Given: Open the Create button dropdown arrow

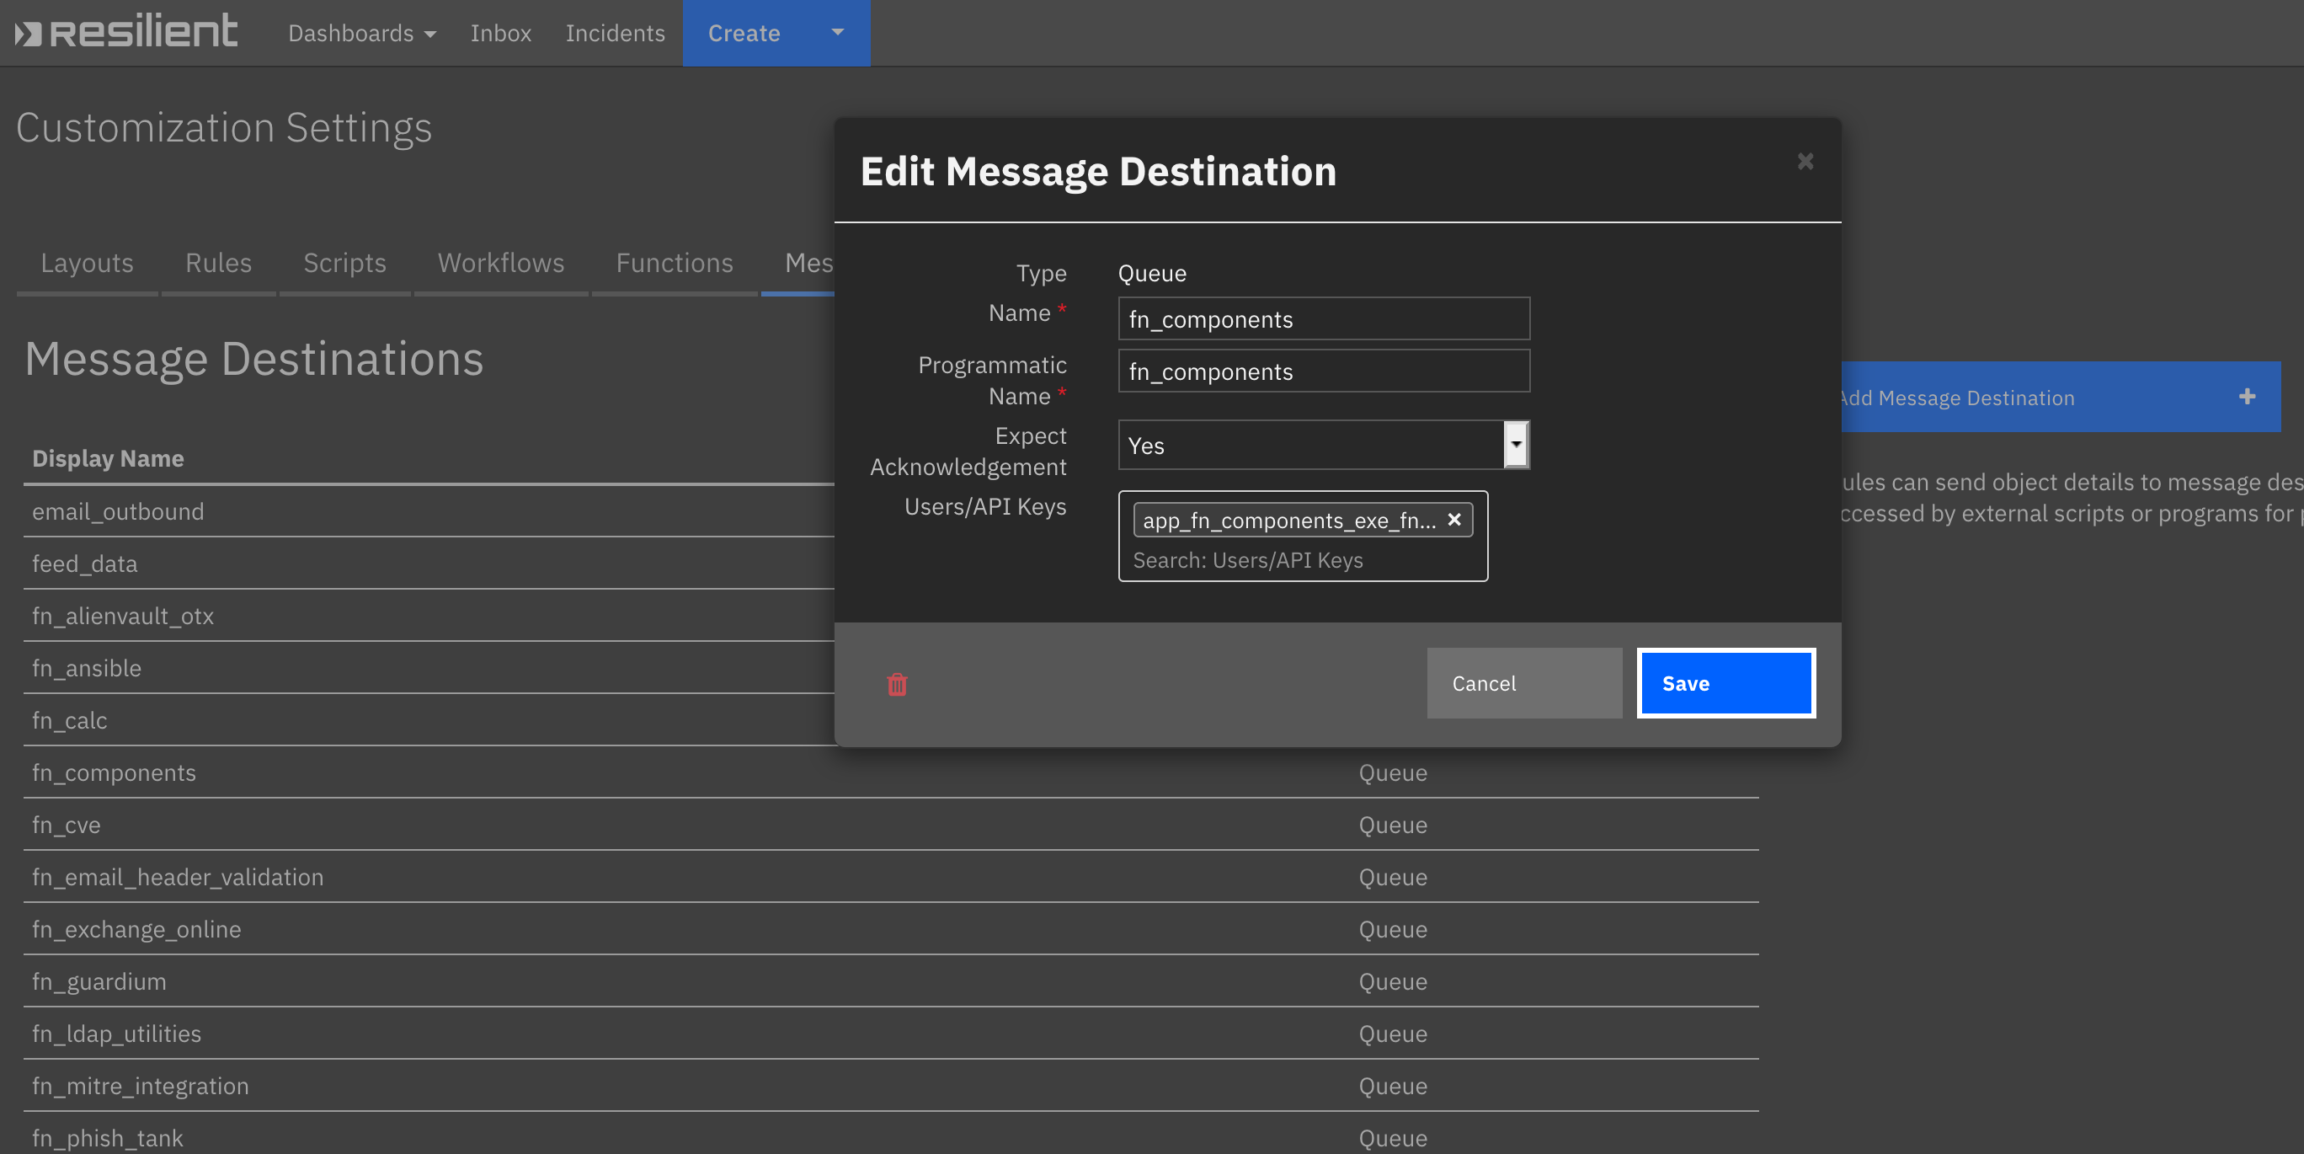Looking at the screenshot, I should [x=837, y=32].
